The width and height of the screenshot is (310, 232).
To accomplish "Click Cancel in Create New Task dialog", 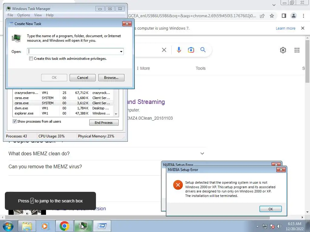I will point(83,78).
